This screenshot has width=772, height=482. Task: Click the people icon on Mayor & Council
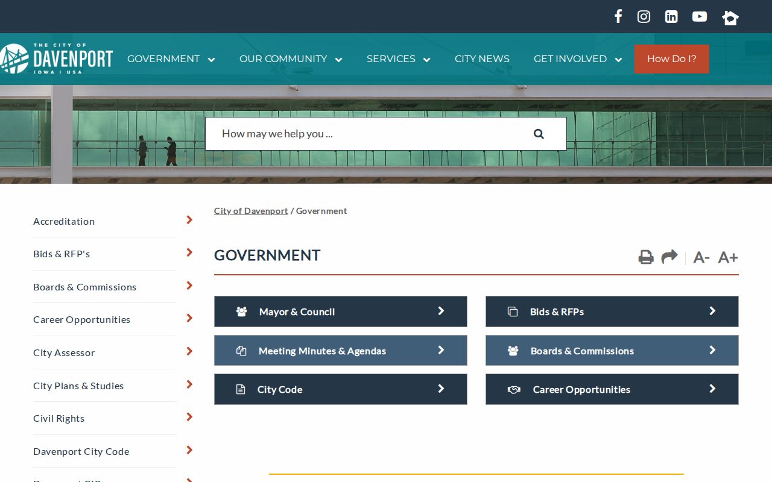pyautogui.click(x=242, y=311)
